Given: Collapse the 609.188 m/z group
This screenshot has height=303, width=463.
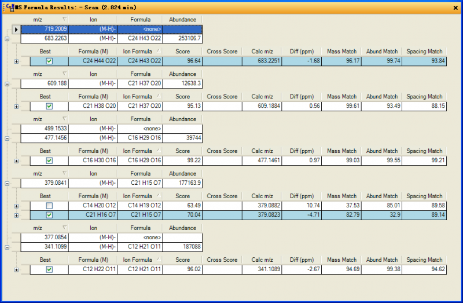Looking at the screenshot, I should click(7, 84).
